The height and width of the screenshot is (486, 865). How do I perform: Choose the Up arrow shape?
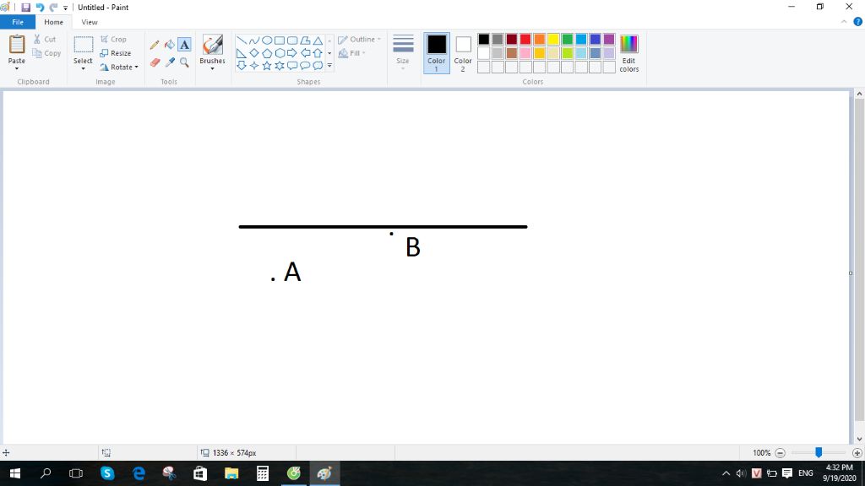tap(318, 53)
